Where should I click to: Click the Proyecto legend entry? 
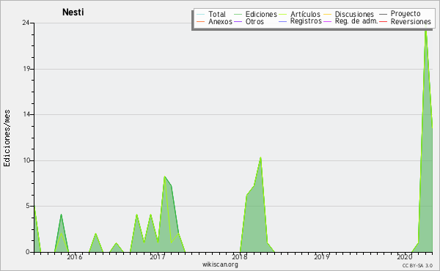tap(400, 14)
